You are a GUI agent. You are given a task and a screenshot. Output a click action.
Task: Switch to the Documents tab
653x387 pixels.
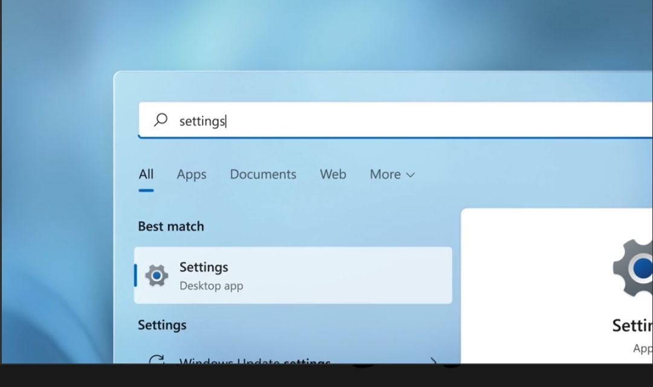click(x=263, y=174)
